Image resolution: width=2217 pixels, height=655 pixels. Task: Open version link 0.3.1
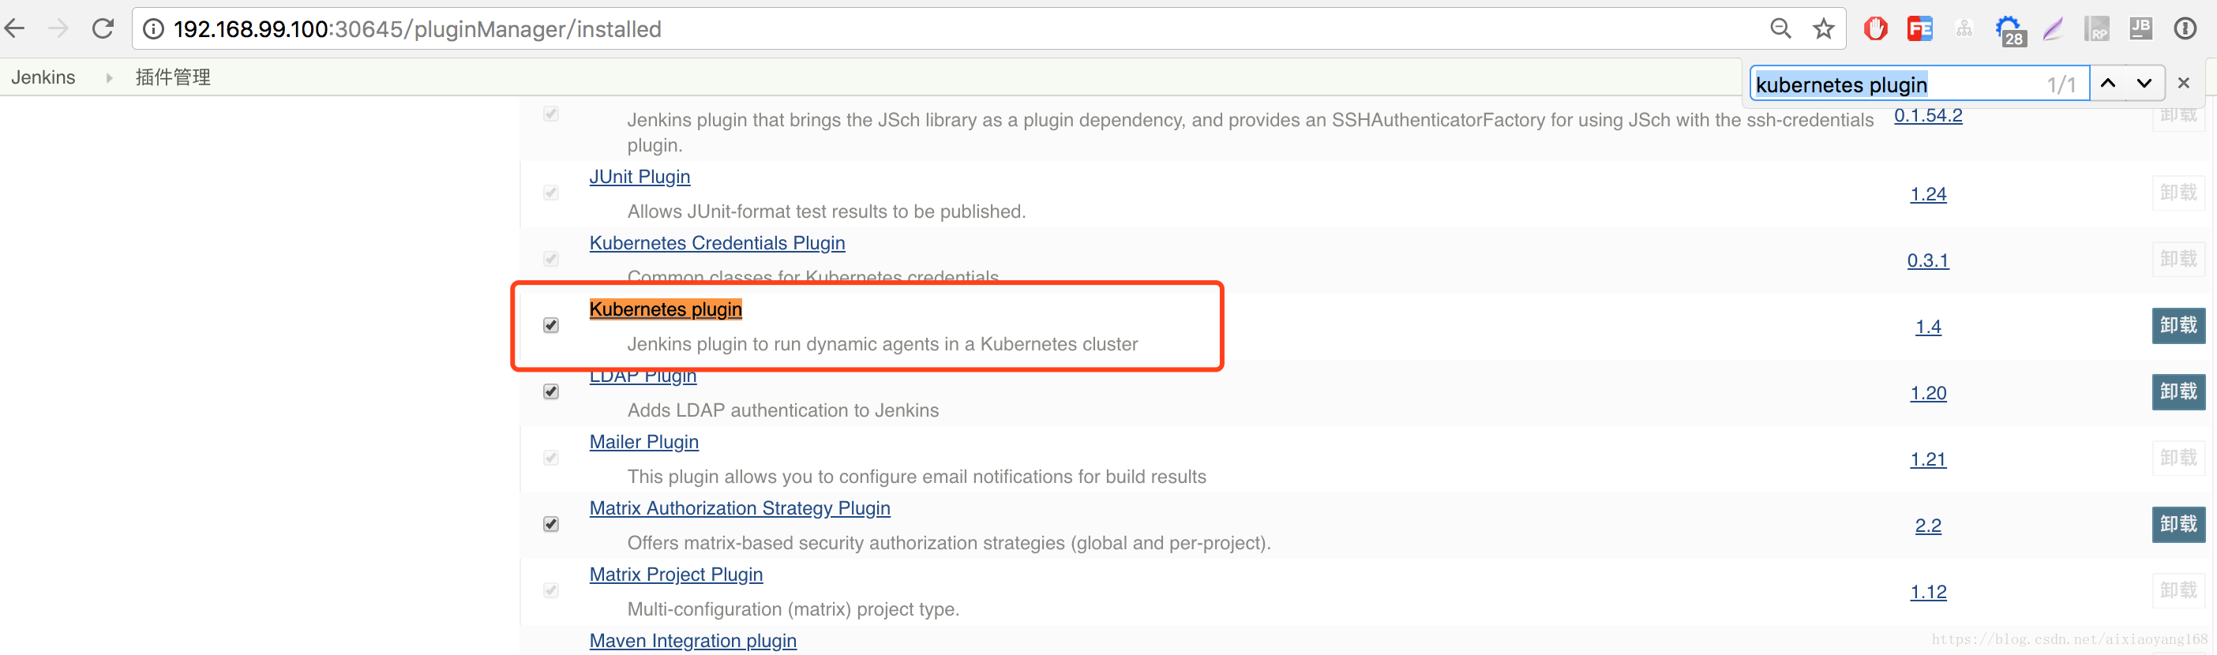pyautogui.click(x=1928, y=260)
